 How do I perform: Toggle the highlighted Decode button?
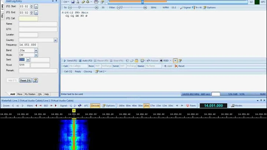(95, 106)
